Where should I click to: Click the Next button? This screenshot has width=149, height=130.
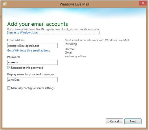133,121
